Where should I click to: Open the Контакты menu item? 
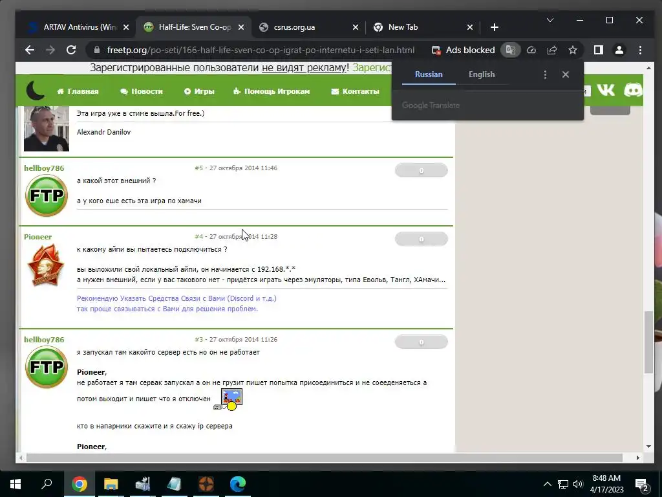(355, 91)
